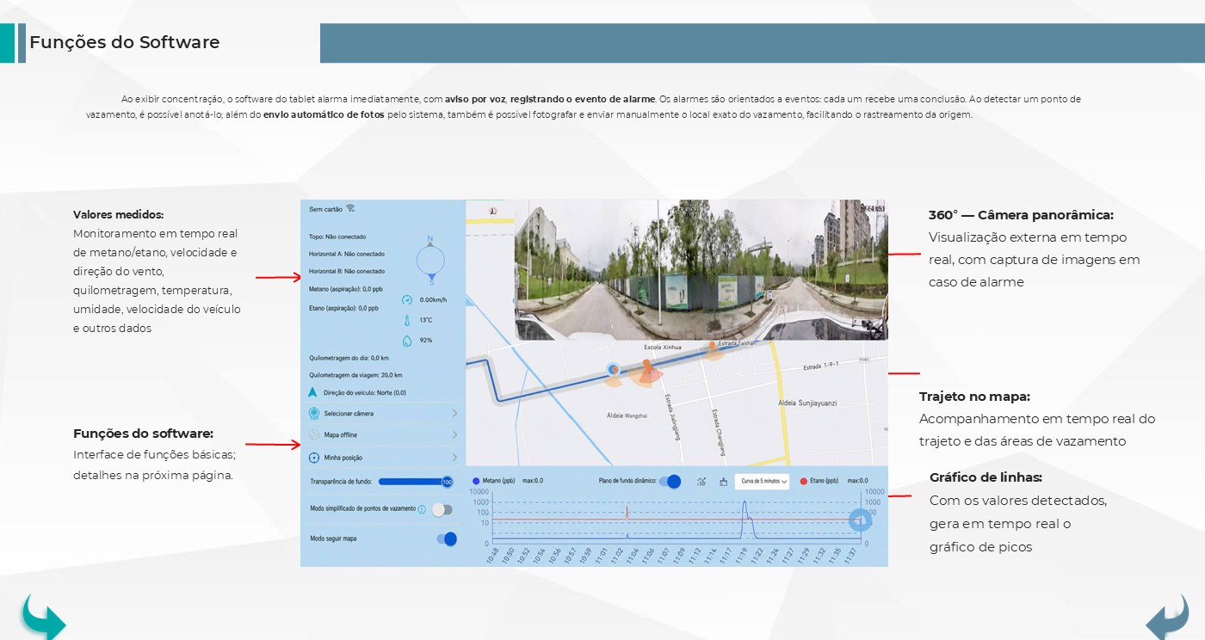
Task: Go back using the blue return arrow
Action: pyautogui.click(x=1167, y=618)
